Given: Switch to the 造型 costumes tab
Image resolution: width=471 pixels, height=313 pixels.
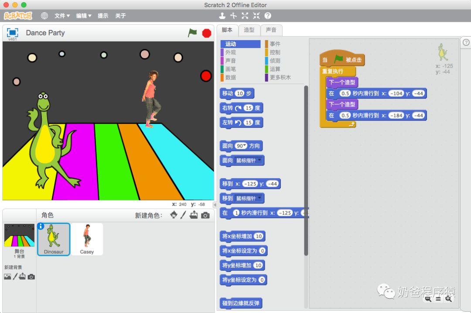Looking at the screenshot, I should tap(249, 30).
